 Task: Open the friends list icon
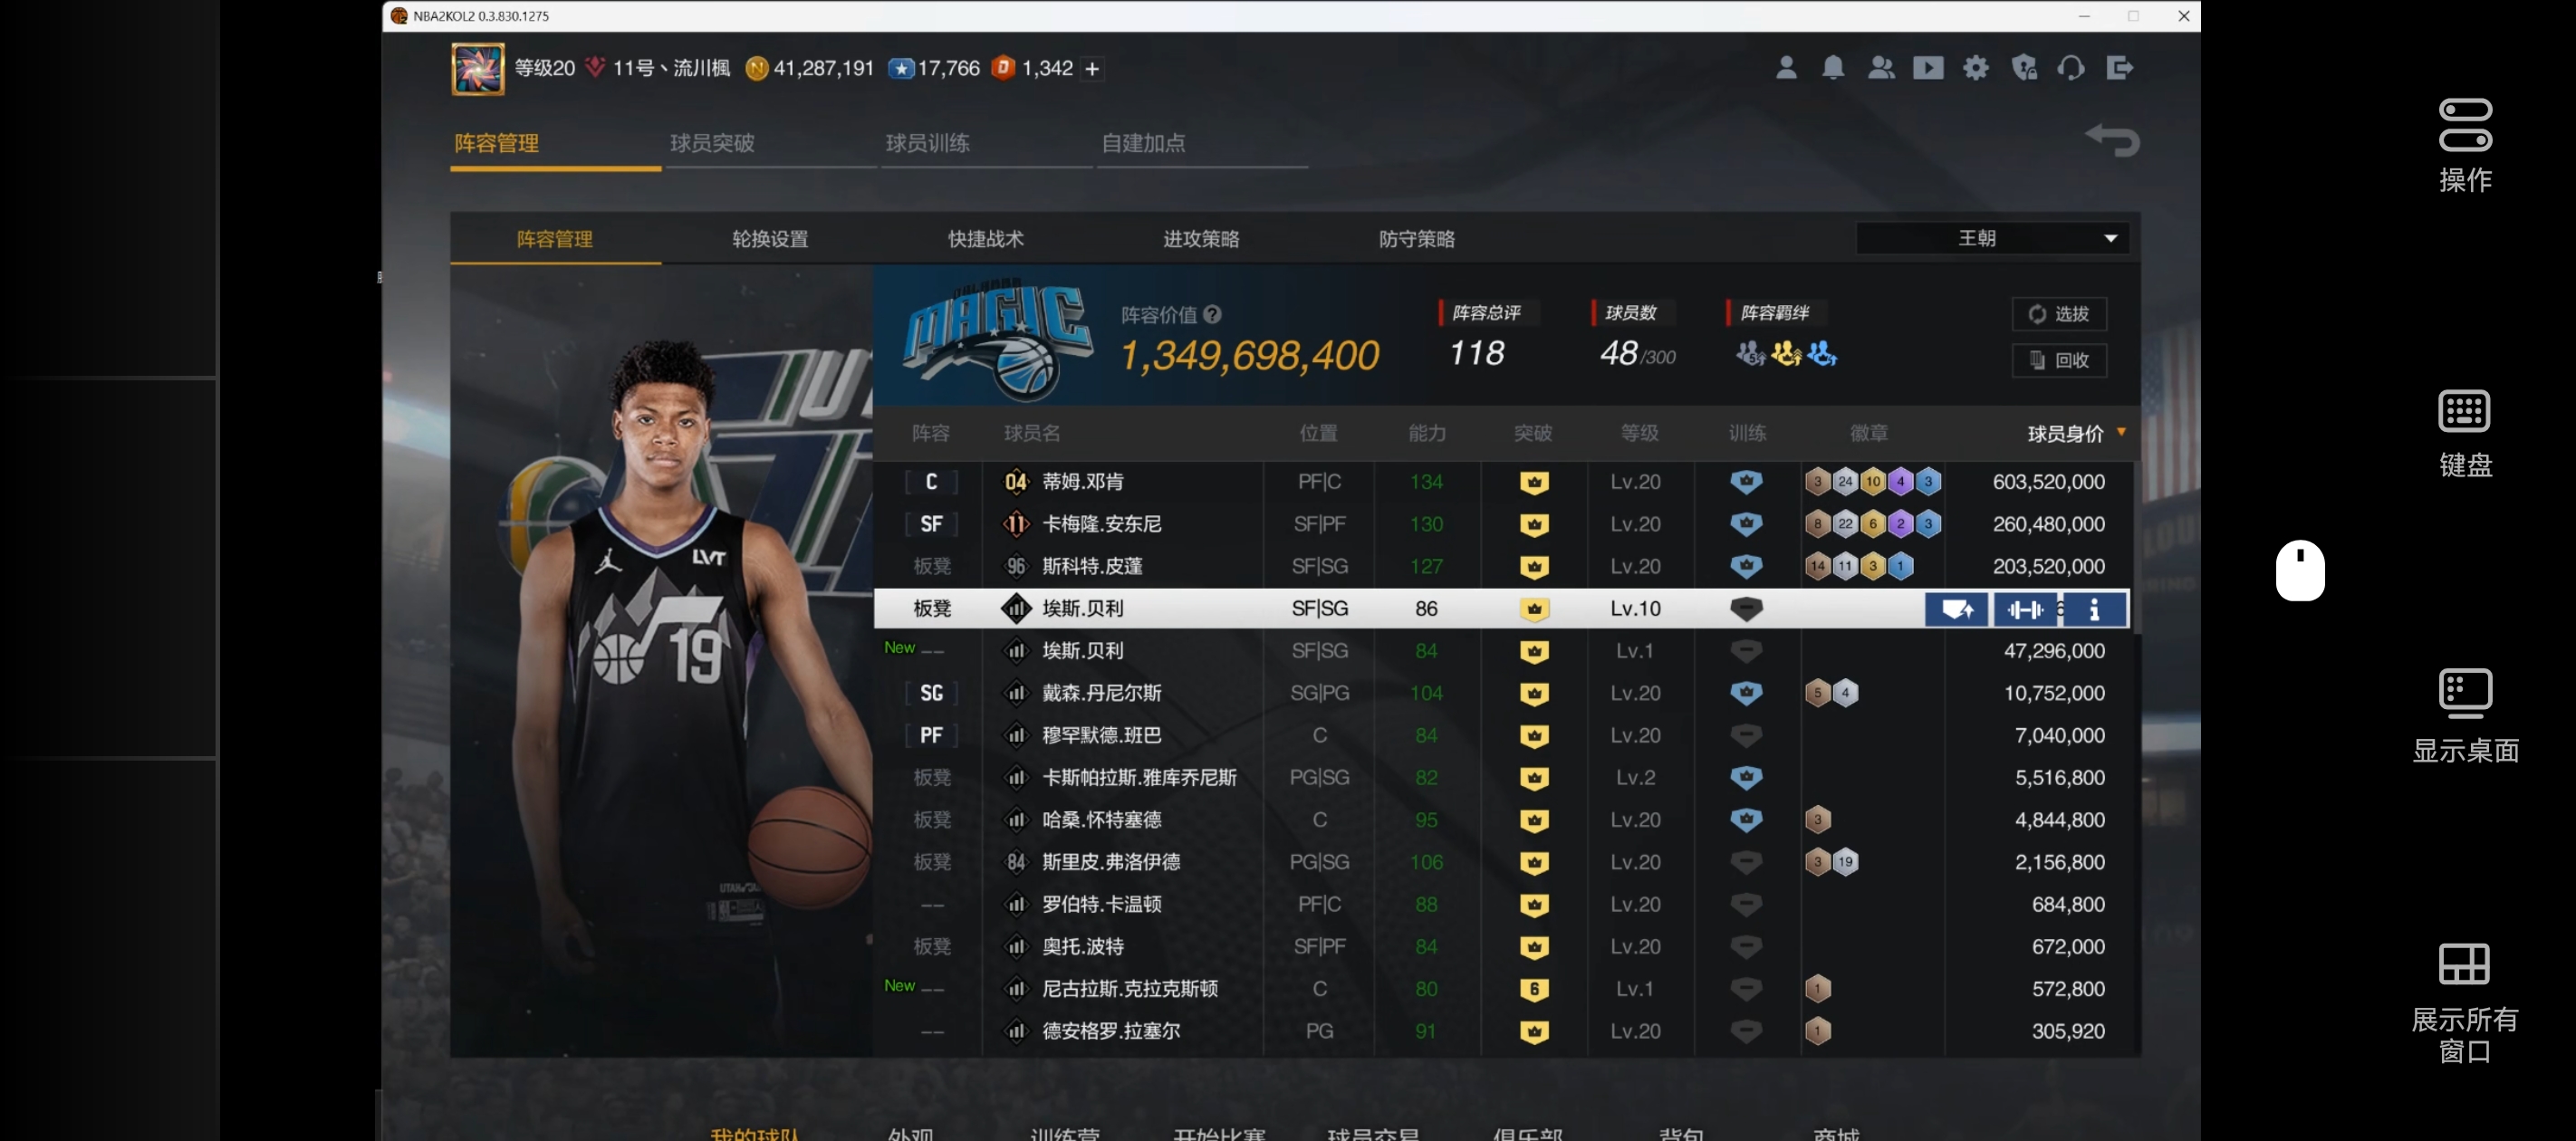pos(1880,68)
